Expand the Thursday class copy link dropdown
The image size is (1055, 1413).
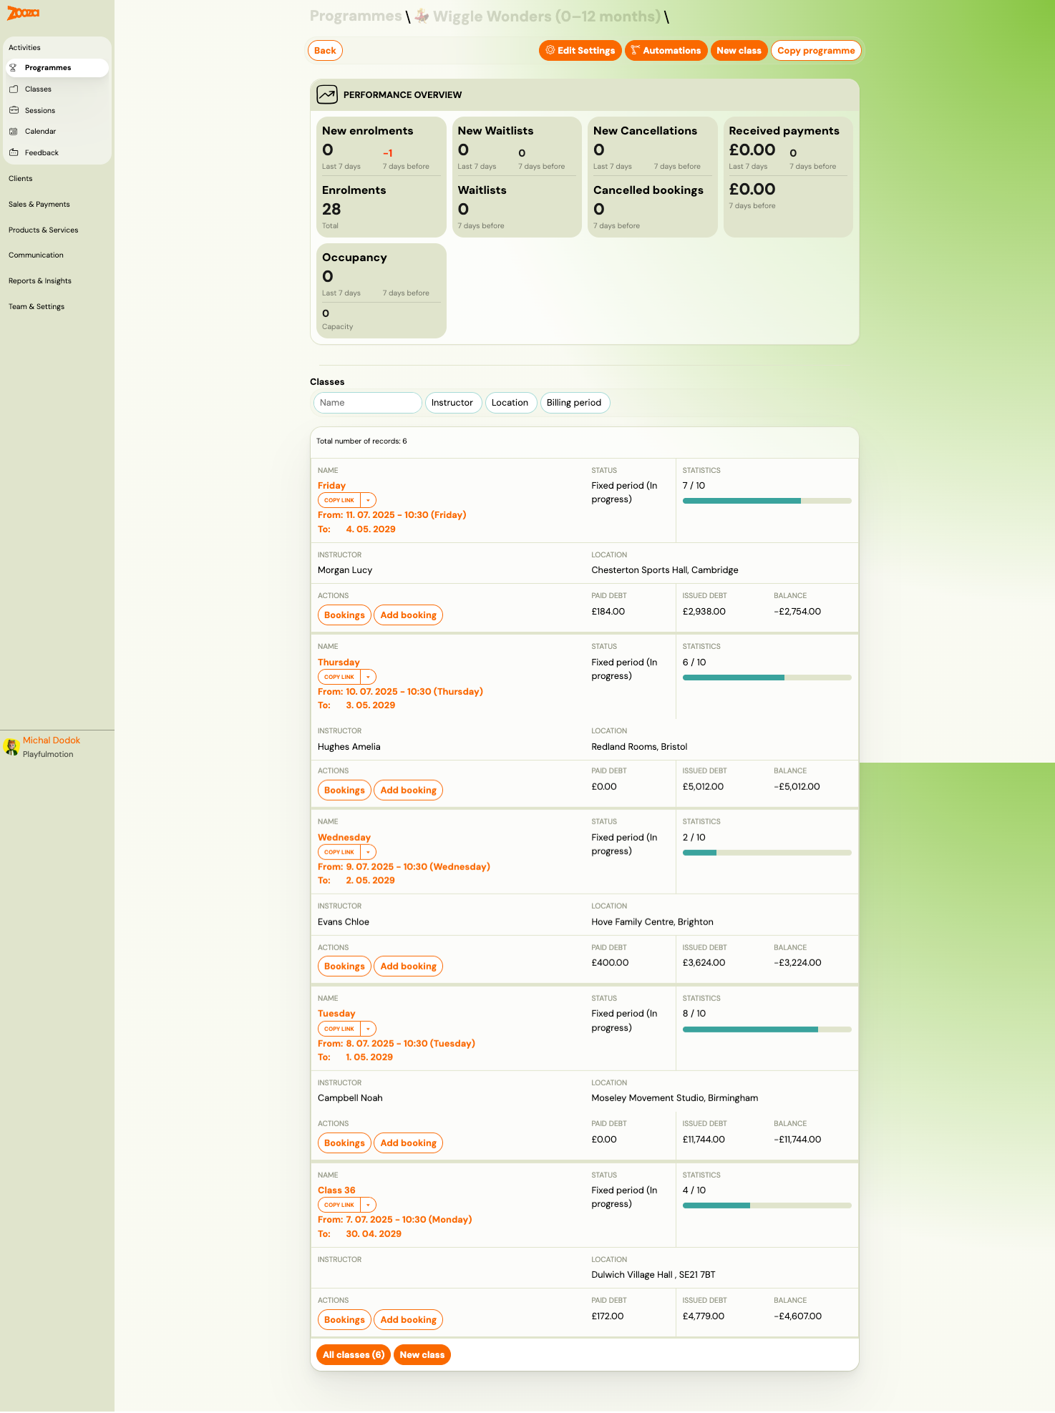(x=368, y=677)
